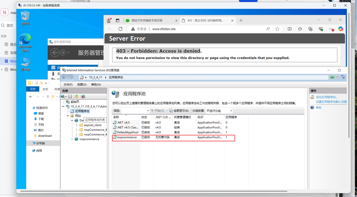Image resolution: width=357 pixels, height=197 pixels.
Task: Click File Explorer up arrow button
Action: [x=48, y=97]
